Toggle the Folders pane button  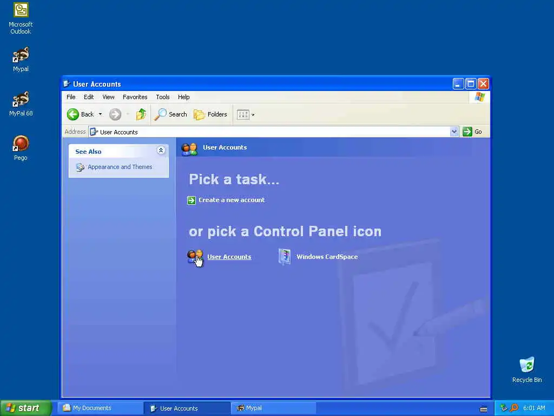pos(210,114)
